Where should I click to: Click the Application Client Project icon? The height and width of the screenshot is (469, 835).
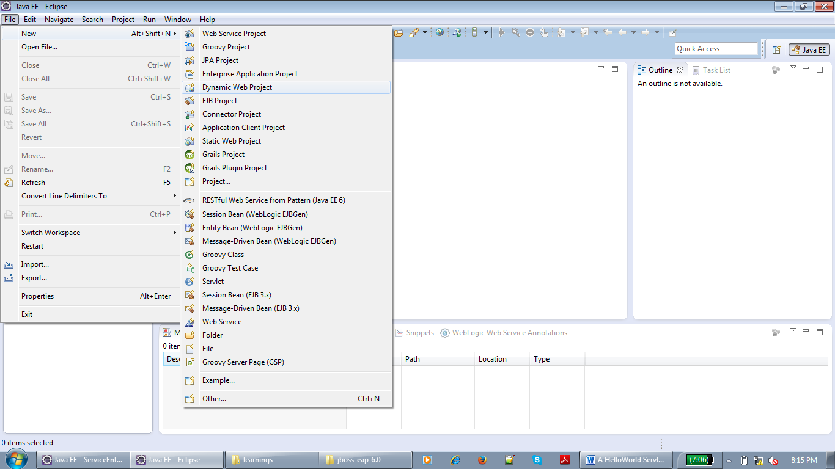click(190, 128)
